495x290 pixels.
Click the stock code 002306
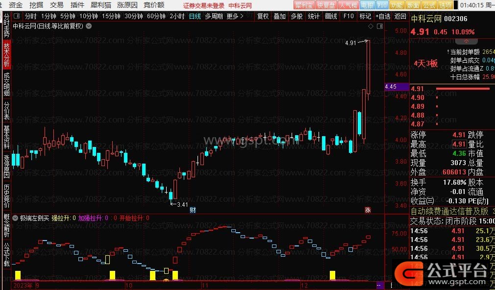point(455,19)
